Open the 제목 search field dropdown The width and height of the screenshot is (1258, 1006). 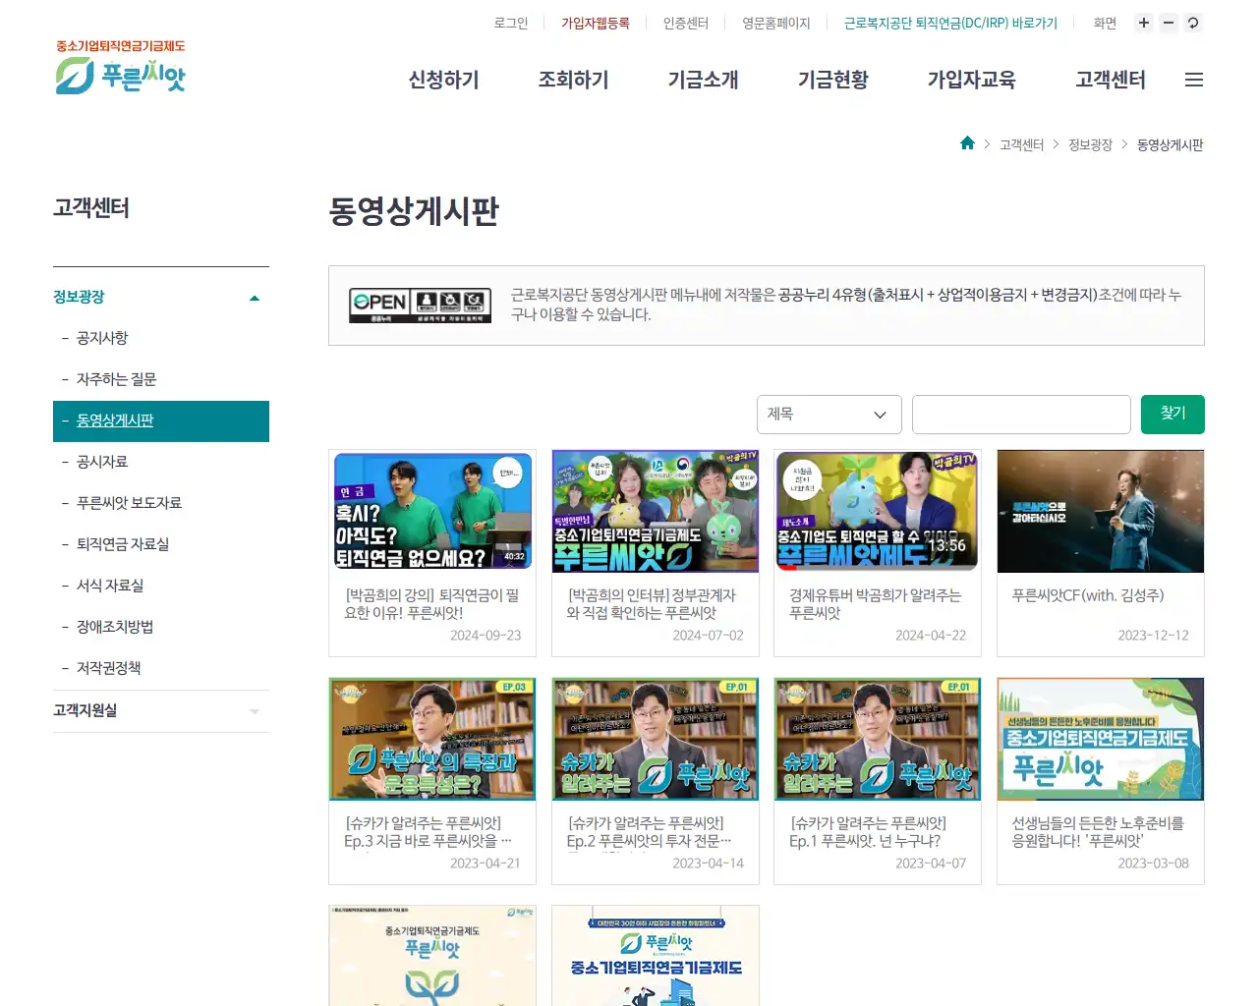pos(829,414)
